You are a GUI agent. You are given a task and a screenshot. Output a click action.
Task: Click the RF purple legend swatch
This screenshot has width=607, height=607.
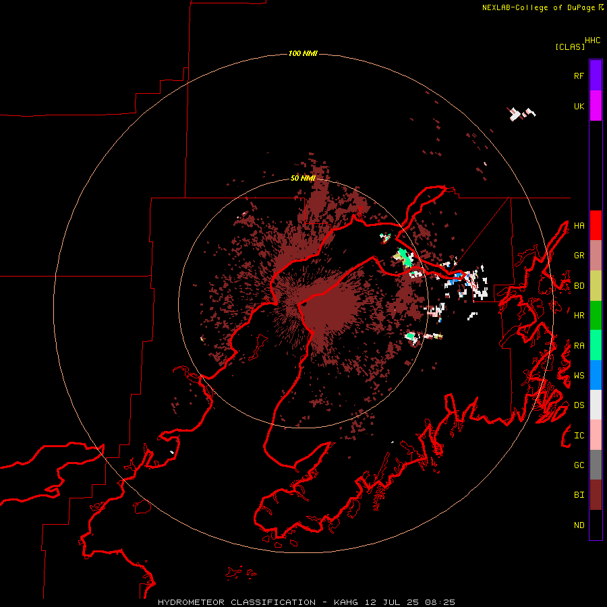[x=596, y=76]
